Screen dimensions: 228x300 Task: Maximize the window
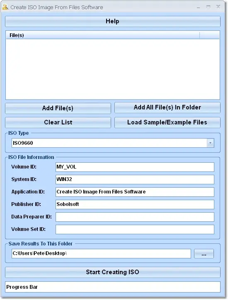pos(209,7)
